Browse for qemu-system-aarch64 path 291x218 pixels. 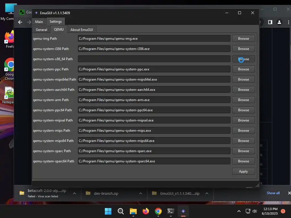point(244,89)
